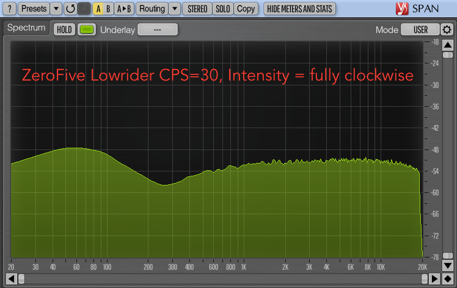Click the -78 dB scale label
Image resolution: width=457 pixels, height=288 pixels.
tap(435, 257)
